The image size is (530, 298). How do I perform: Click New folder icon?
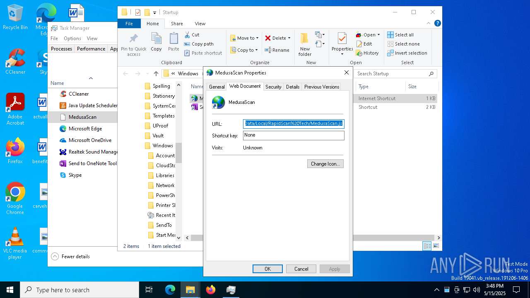click(305, 44)
